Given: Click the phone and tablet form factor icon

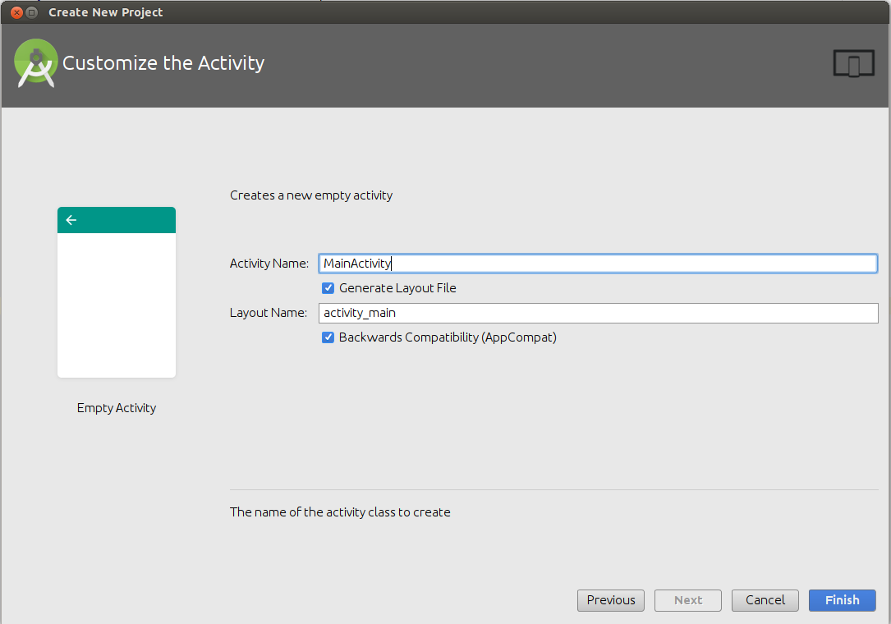Looking at the screenshot, I should [x=853, y=64].
